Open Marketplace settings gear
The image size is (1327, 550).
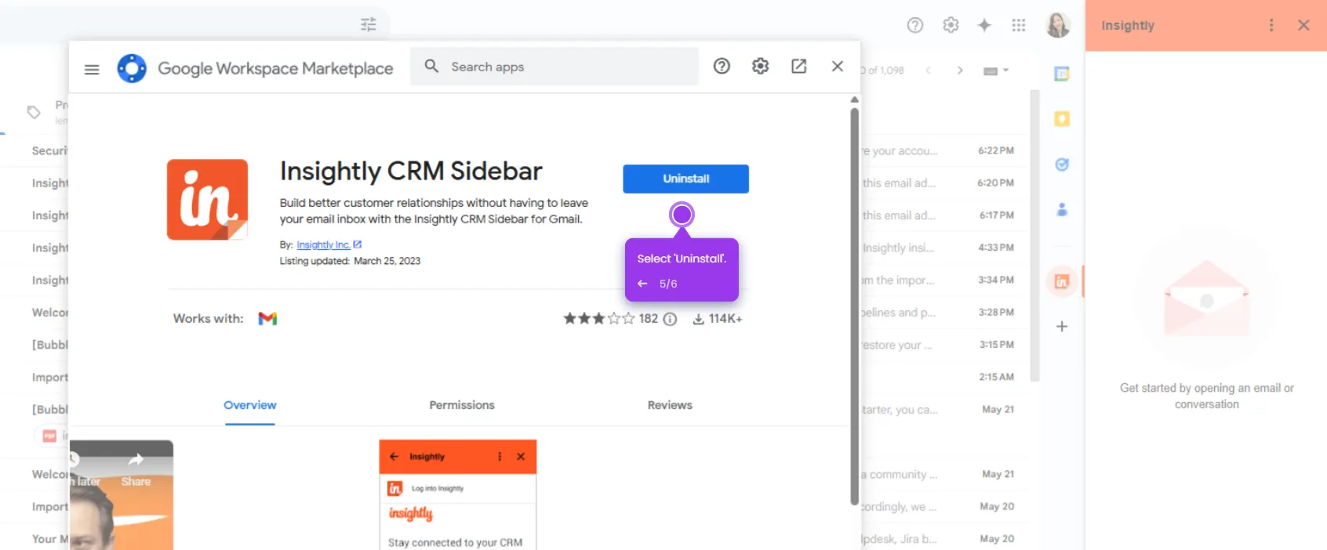760,67
